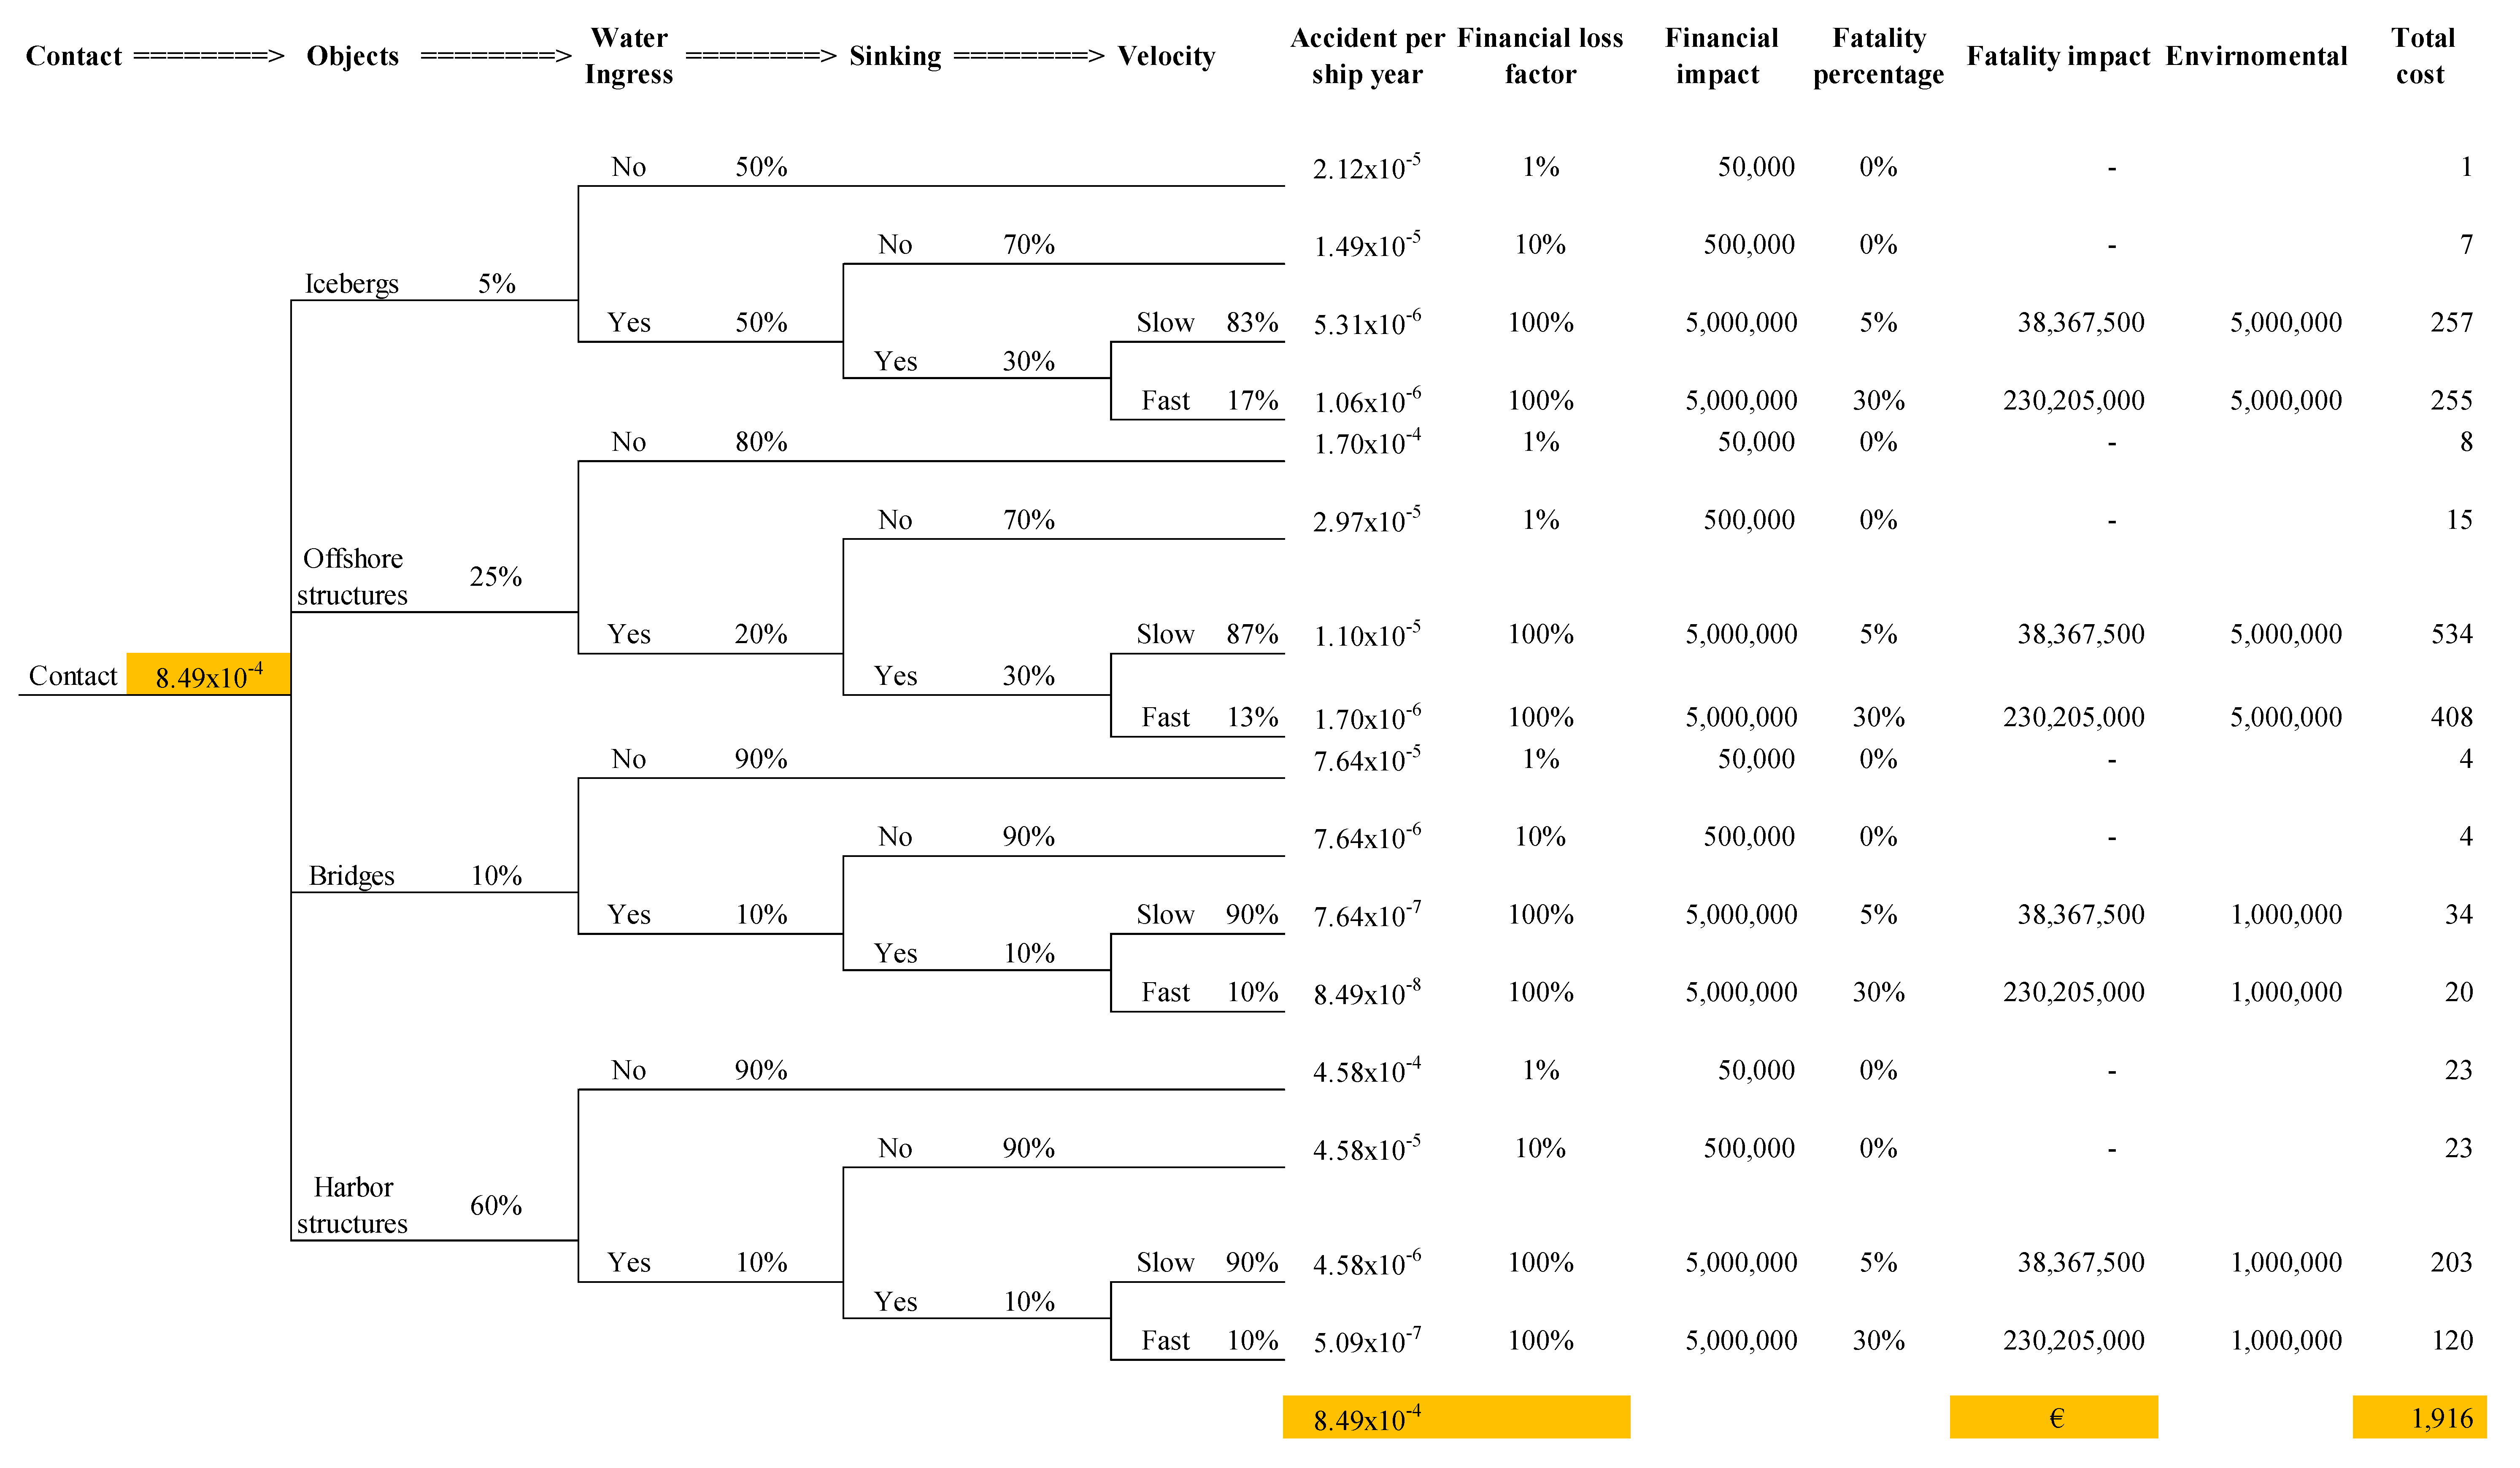Select the Accident per ship year header
The image size is (2520, 1468).
pos(1367,56)
